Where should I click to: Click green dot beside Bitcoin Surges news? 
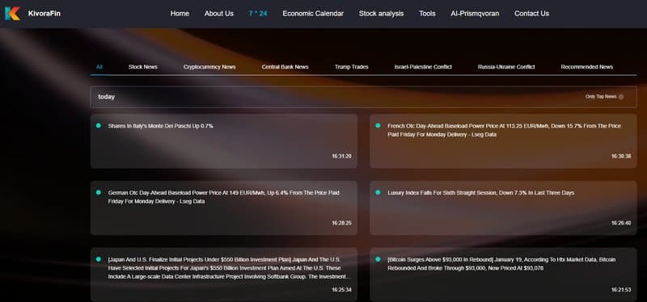point(378,259)
